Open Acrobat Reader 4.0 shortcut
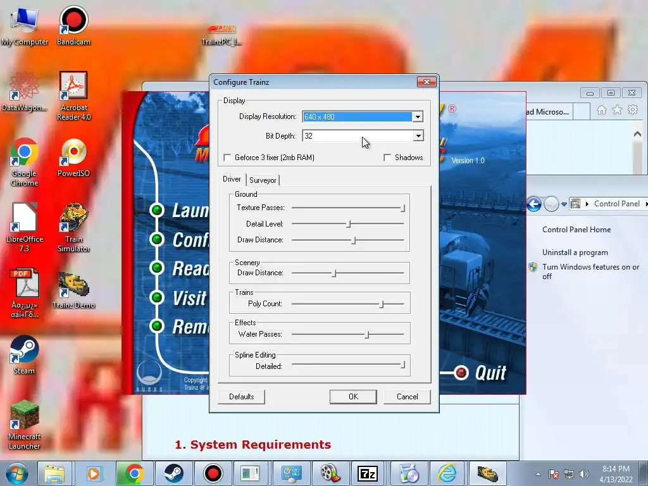The width and height of the screenshot is (648, 486). pos(73,96)
